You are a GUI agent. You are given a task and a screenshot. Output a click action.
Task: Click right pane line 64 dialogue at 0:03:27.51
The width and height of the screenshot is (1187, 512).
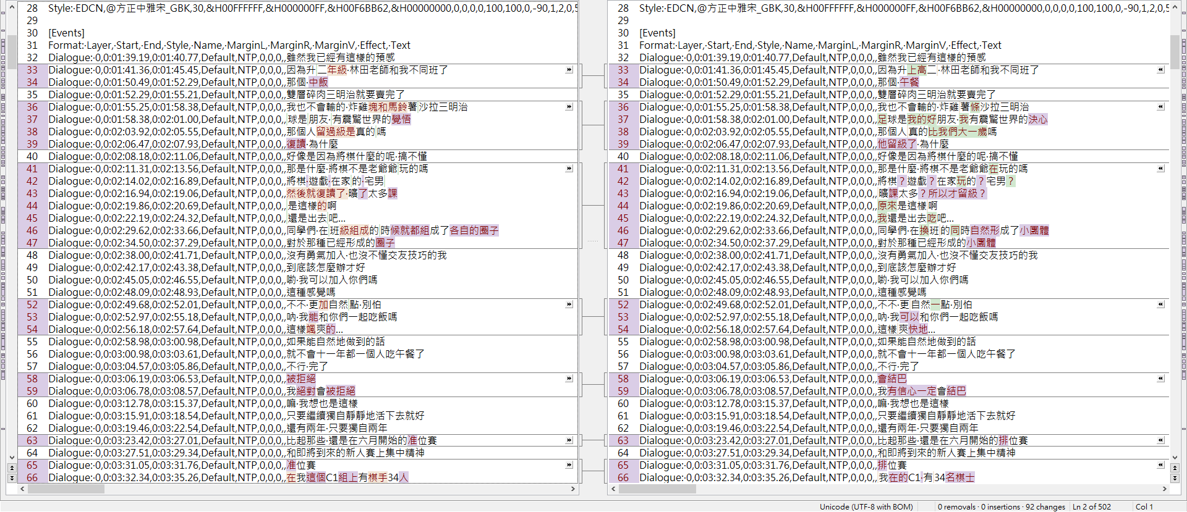pyautogui.click(x=827, y=453)
